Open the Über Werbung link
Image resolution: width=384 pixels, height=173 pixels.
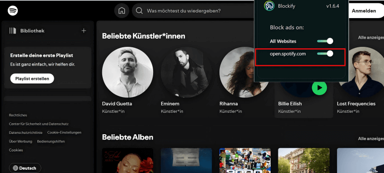point(21,141)
